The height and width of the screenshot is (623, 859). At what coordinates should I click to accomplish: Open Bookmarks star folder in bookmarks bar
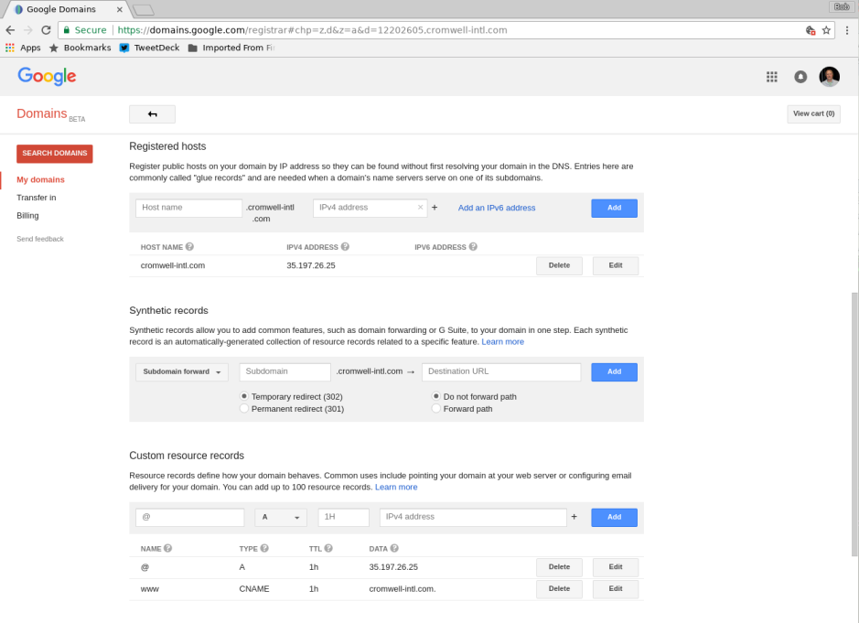pos(80,48)
